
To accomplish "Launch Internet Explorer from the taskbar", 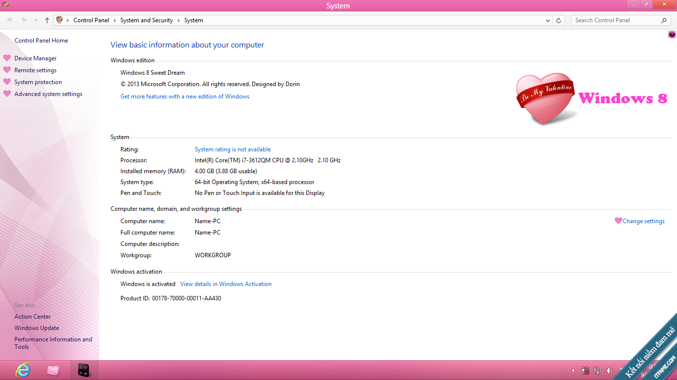I will pyautogui.click(x=23, y=370).
